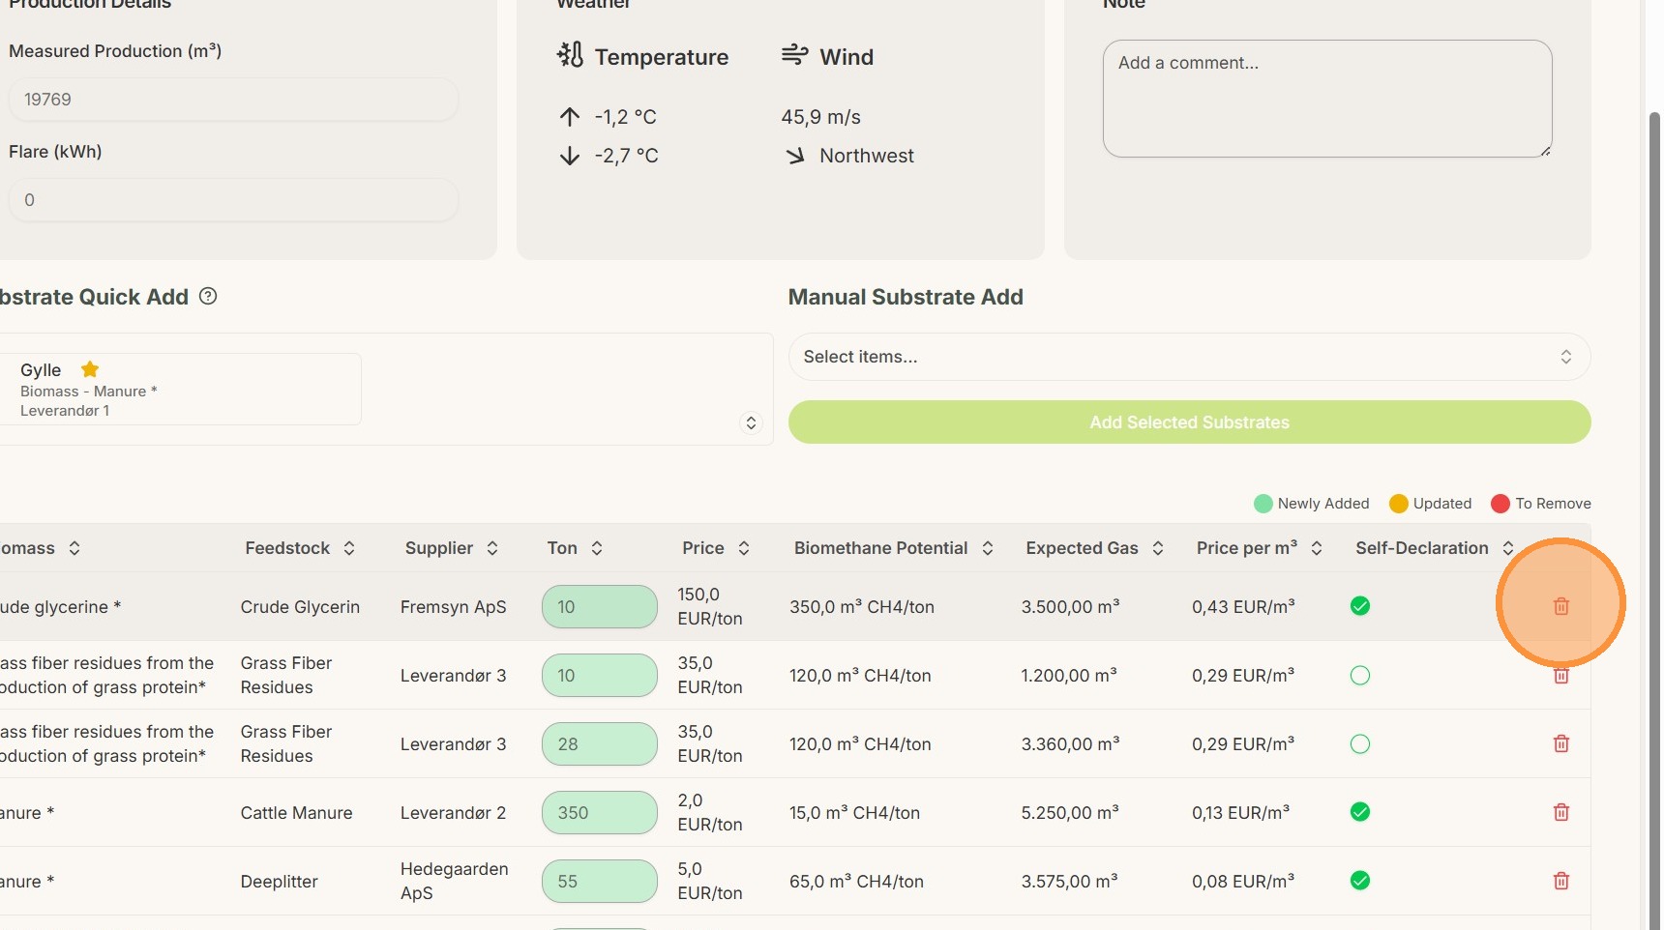Sort table by Ton column
The width and height of the screenshot is (1664, 930).
click(575, 548)
